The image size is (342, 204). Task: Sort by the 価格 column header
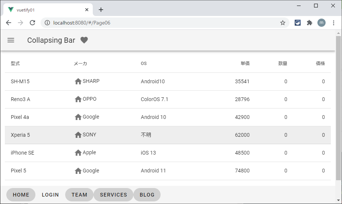(320, 64)
